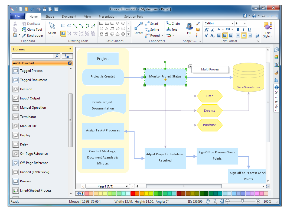Open the font size dropdown
287x210 pixels.
click(x=245, y=24)
